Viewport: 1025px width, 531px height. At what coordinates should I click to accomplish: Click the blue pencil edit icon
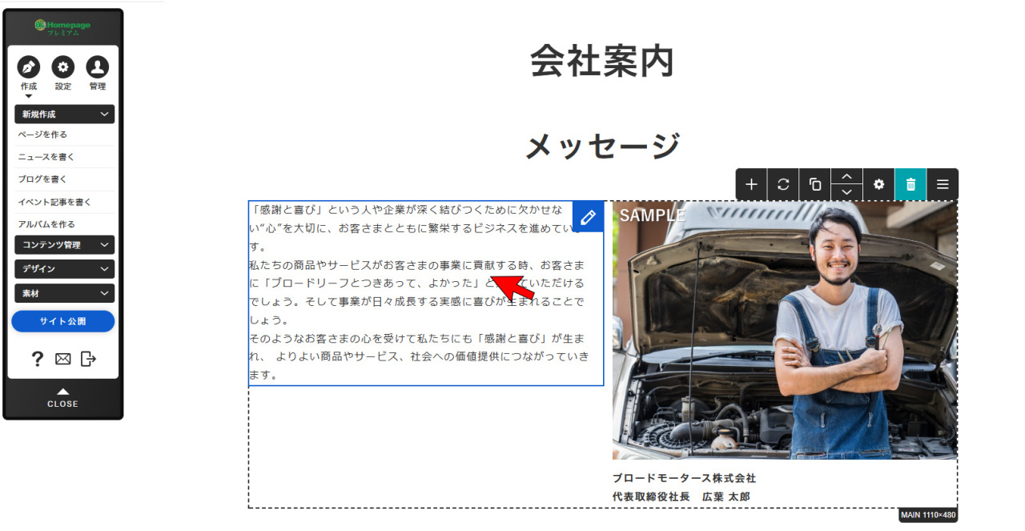pyautogui.click(x=588, y=217)
